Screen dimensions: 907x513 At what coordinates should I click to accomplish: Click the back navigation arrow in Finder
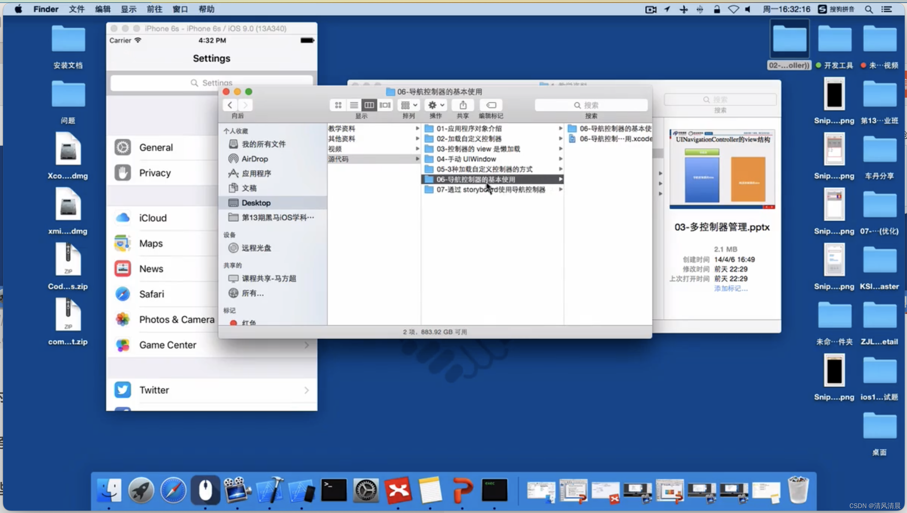click(230, 105)
